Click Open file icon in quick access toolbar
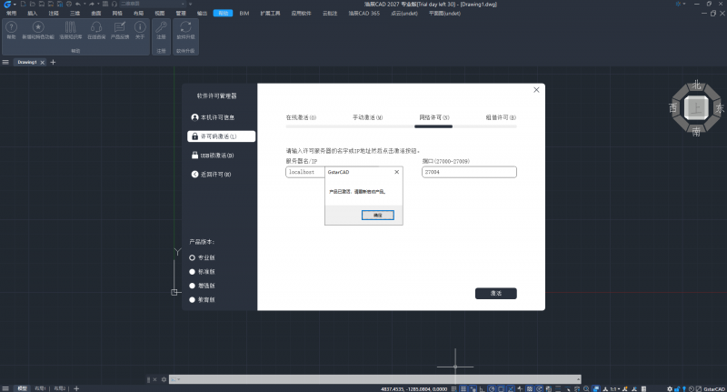The image size is (727, 392). point(33,5)
